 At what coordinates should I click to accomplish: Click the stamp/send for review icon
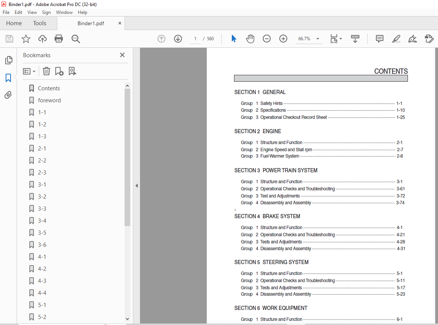click(x=429, y=38)
